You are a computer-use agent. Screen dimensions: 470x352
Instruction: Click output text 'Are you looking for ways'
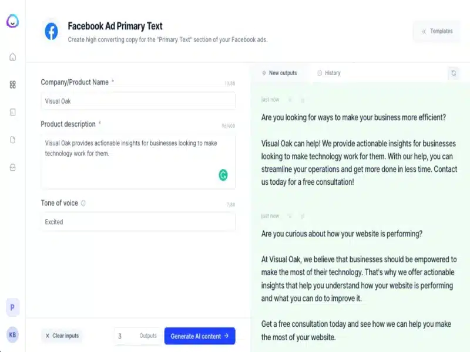tap(354, 117)
